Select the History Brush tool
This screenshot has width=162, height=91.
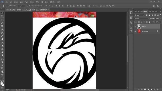point(2,42)
